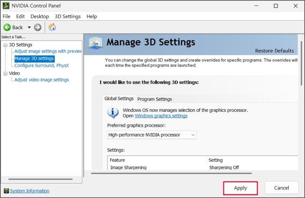Viewport: 305px width, 198px height.
Task: Select Configure Surround, PhysX
Action: click(42, 65)
